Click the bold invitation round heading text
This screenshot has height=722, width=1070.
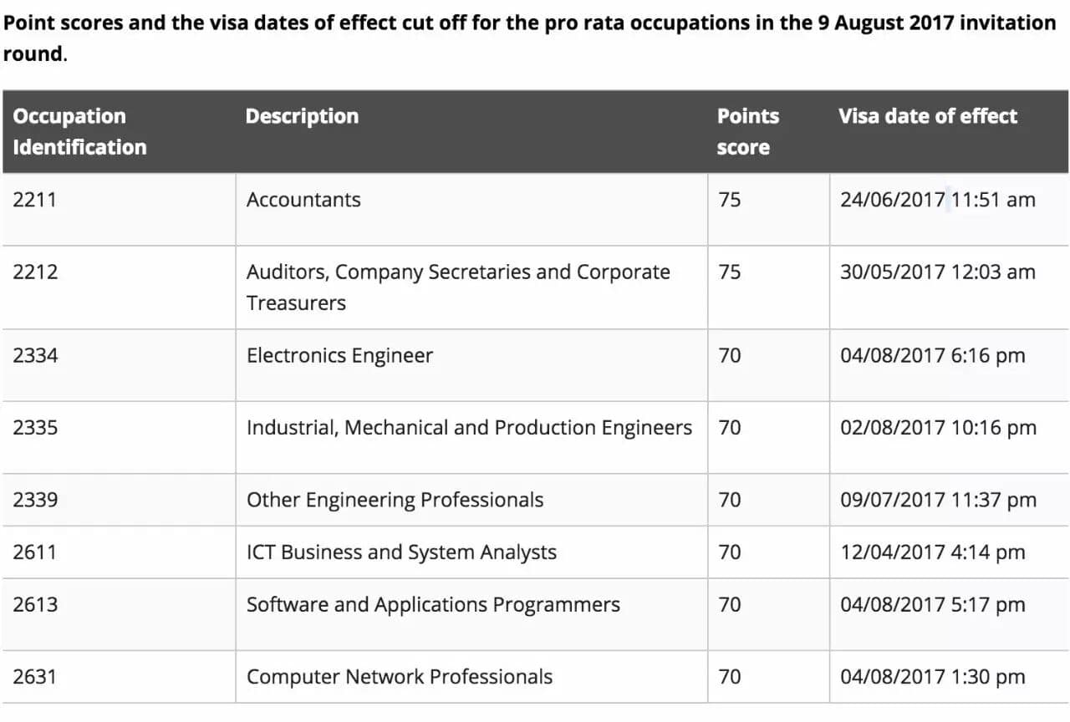click(530, 38)
